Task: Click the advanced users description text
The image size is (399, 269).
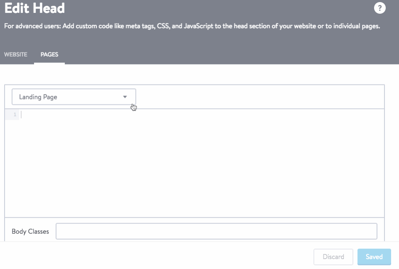Action: point(192,26)
